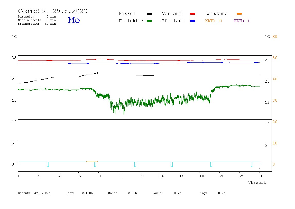Click the x-axis hour "22" tick label

[x=242, y=176]
